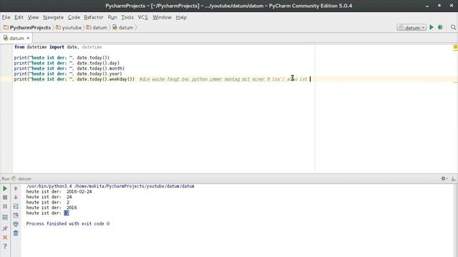Viewport: 458px width, 257px height.
Task: Open Search Everywhere magnifier icon
Action: click(x=453, y=27)
